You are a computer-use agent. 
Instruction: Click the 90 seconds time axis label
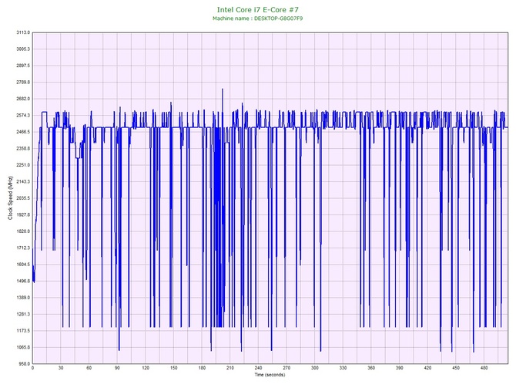click(x=117, y=368)
